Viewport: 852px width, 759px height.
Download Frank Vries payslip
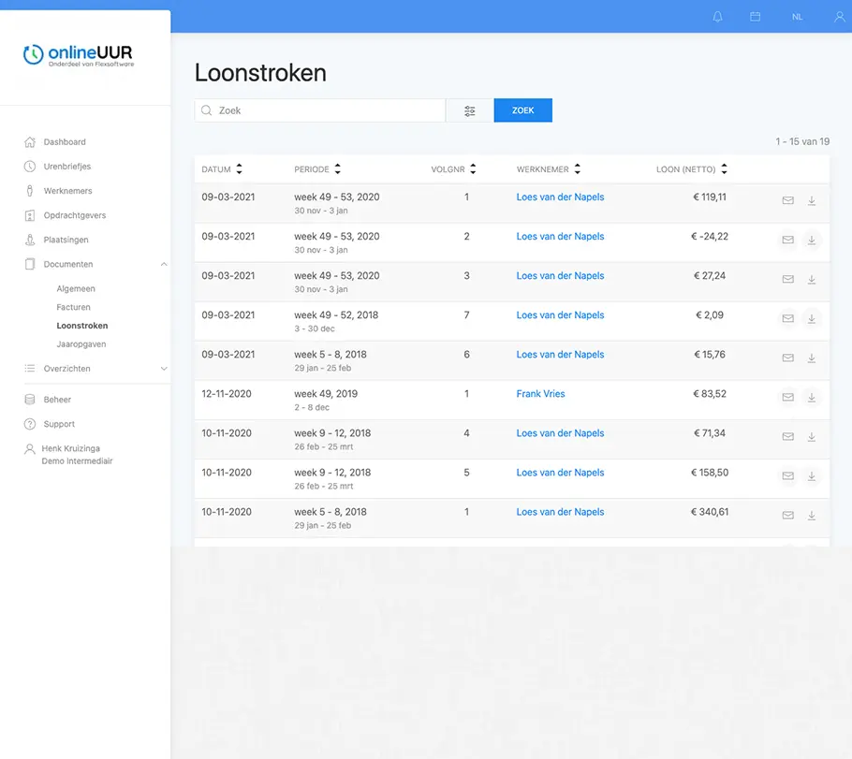click(811, 397)
